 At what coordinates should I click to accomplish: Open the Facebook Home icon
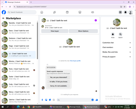[x=42, y=12]
